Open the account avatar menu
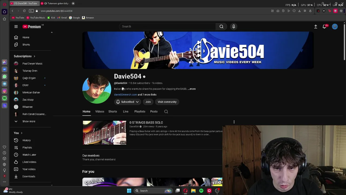Screen dimensions: 346x195 tap(335, 27)
